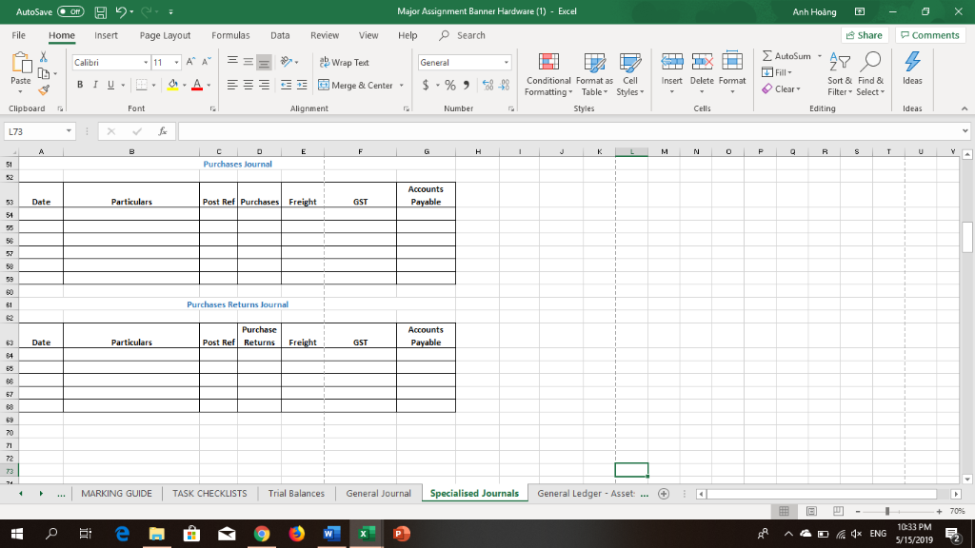Open Find & Select options
975x548 pixels.
point(870,74)
